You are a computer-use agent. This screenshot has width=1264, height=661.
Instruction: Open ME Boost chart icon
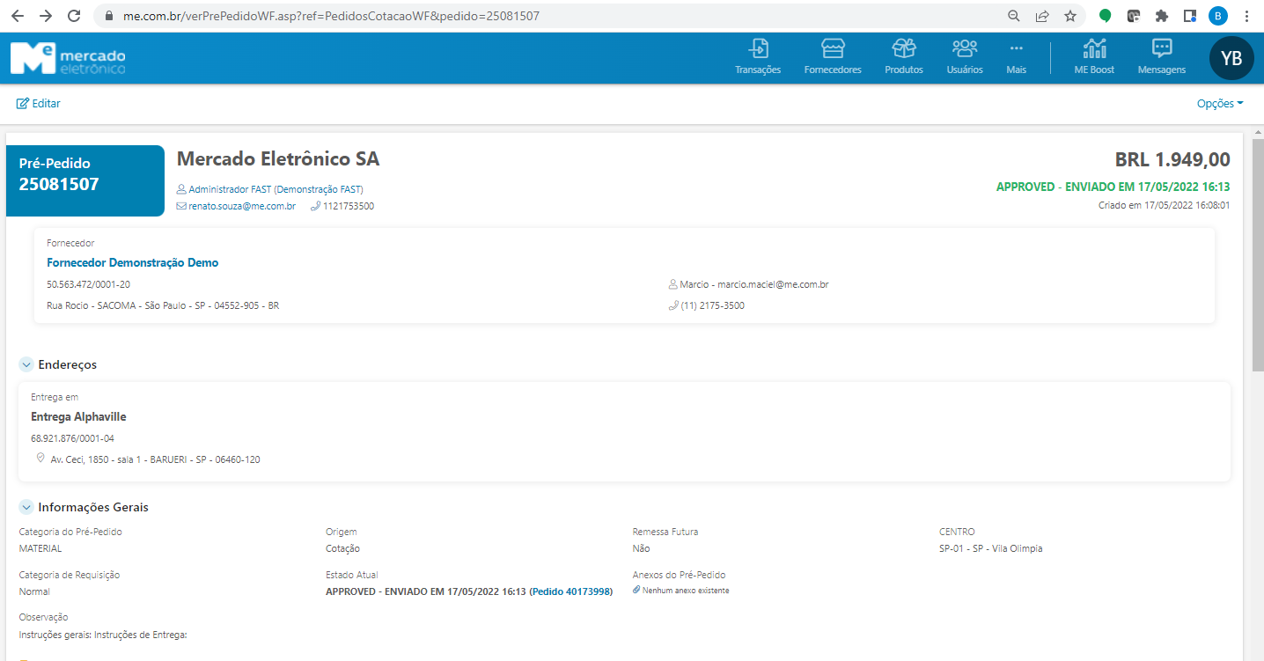pos(1094,48)
